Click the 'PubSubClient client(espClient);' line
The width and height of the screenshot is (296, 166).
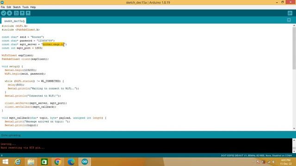[25, 59]
